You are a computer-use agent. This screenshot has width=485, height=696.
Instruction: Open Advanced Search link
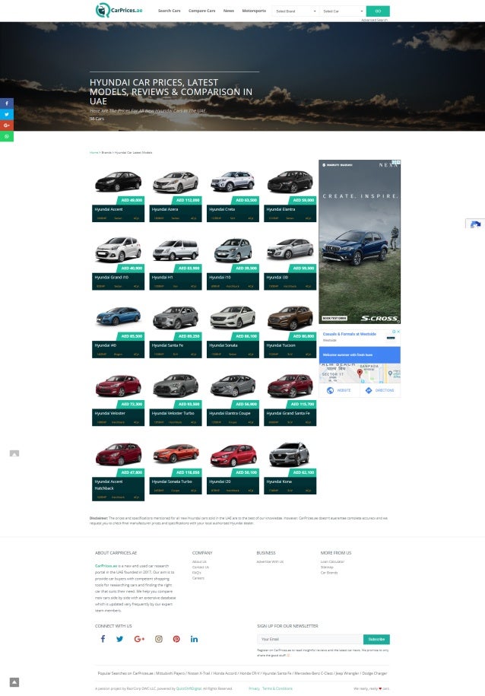pyautogui.click(x=374, y=20)
